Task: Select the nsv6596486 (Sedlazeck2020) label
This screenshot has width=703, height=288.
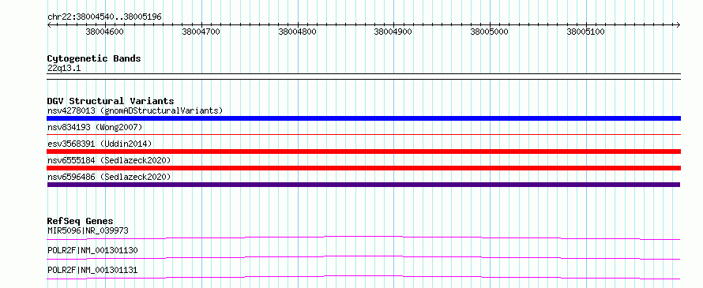Action: point(109,177)
